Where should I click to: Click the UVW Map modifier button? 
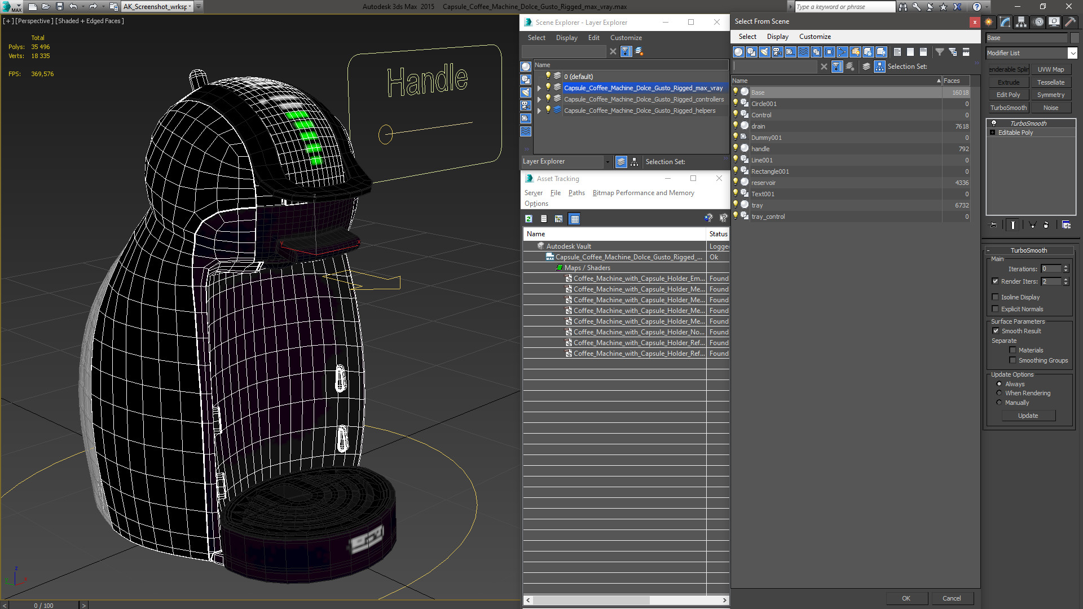[1050, 69]
